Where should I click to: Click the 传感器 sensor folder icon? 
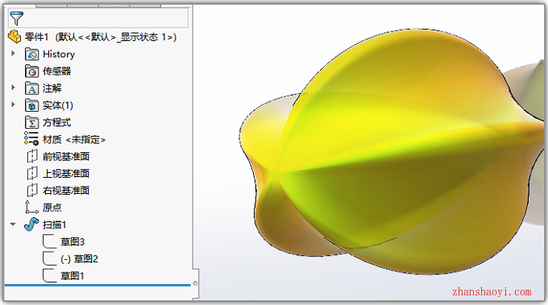pos(31,71)
